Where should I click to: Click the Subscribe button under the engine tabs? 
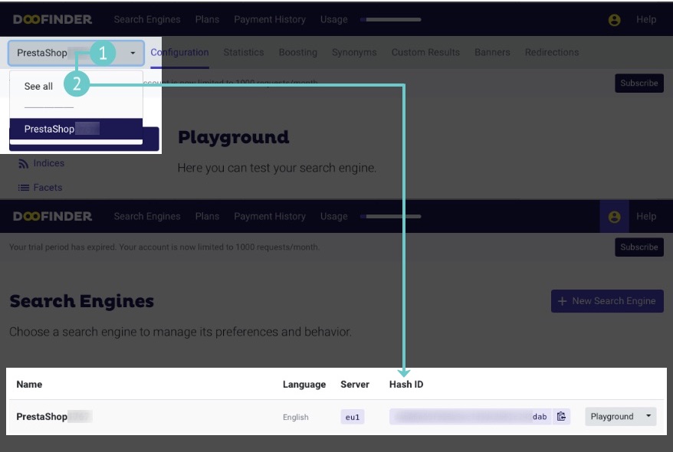(x=639, y=84)
